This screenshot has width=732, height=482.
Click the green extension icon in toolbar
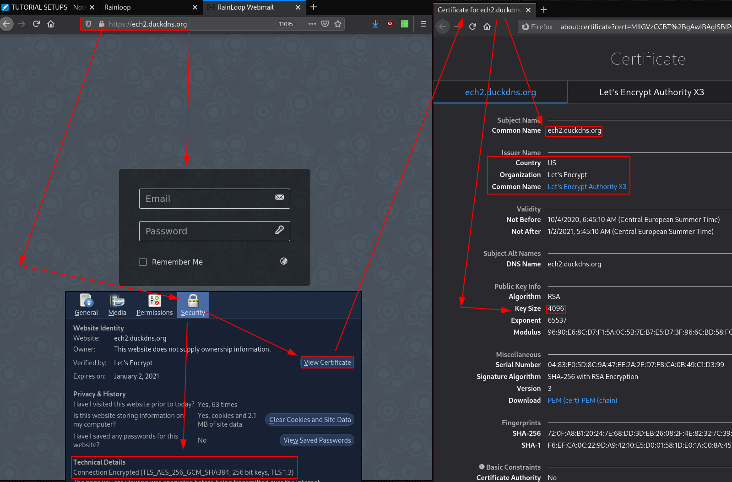coord(405,24)
